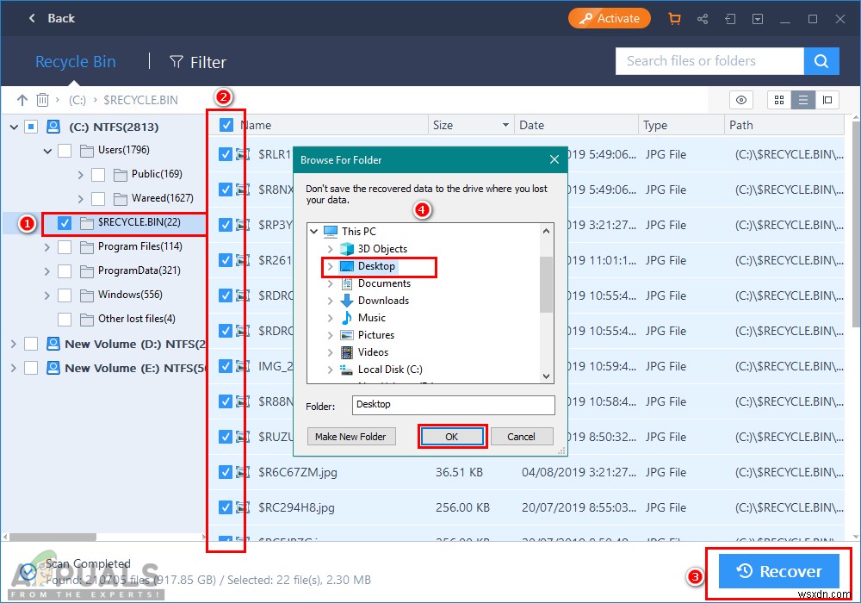
Task: Go up one level with arrow icon
Action: pos(22,100)
